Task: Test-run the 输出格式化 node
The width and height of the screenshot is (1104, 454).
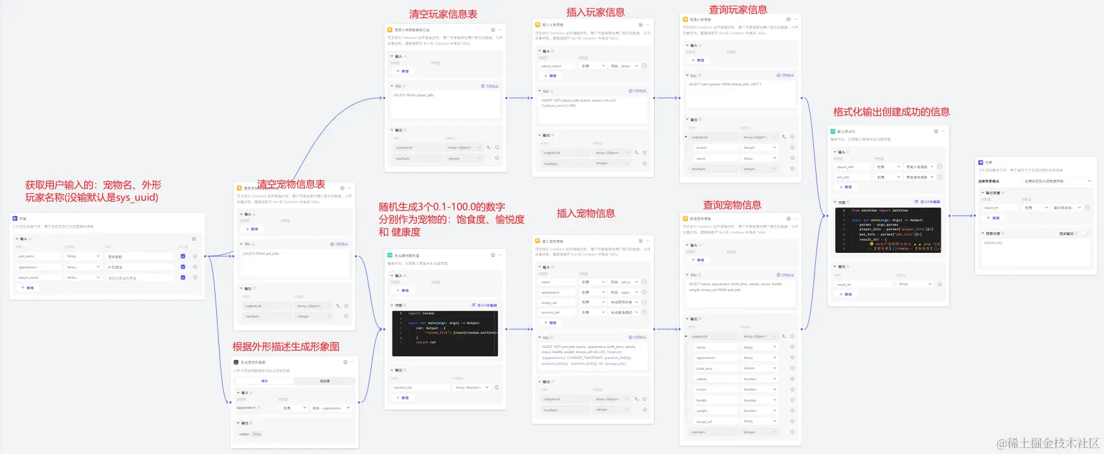Action: tap(936, 131)
